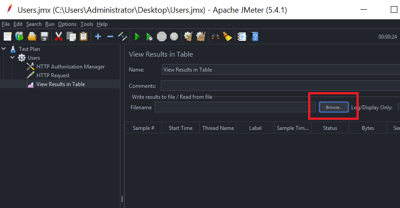Click the Label column header
This screenshot has width=400, height=208.
(255, 128)
